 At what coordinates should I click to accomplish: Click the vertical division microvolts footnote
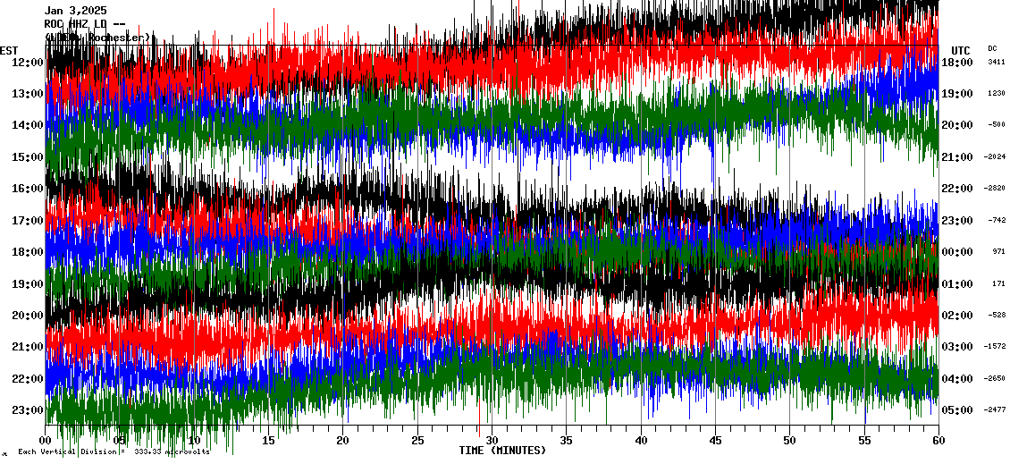[x=114, y=451]
